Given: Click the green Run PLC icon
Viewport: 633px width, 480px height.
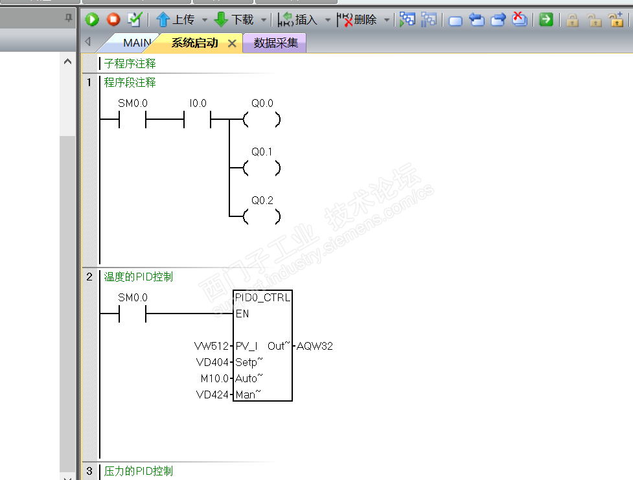Looking at the screenshot, I should pyautogui.click(x=92, y=19).
